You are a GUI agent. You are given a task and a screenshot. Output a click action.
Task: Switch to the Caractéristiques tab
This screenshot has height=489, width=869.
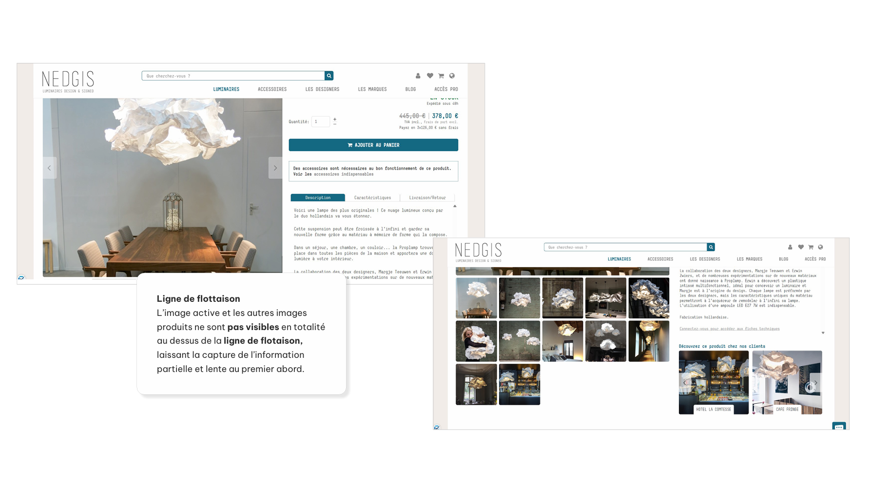372,197
